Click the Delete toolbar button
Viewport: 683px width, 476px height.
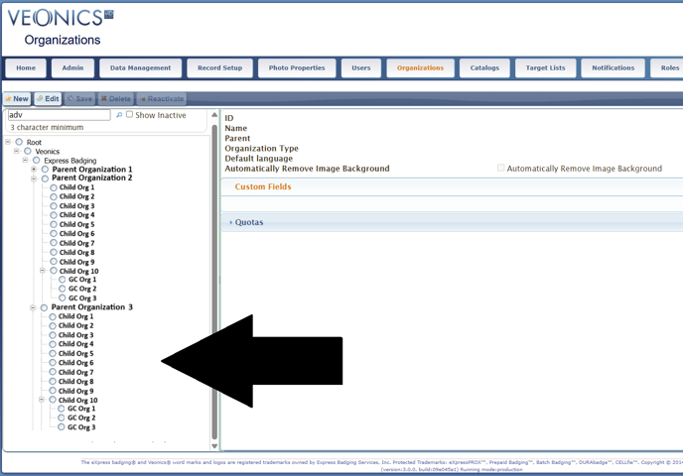click(116, 99)
